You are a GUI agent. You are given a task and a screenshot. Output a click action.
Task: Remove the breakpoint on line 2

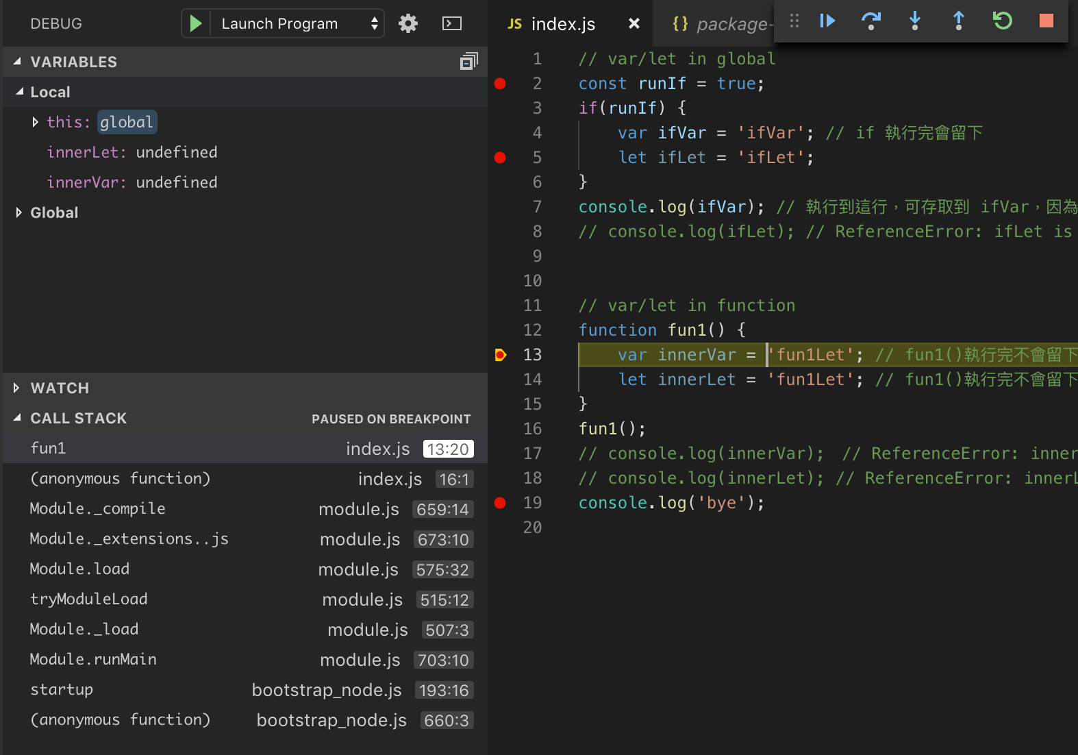click(x=500, y=84)
